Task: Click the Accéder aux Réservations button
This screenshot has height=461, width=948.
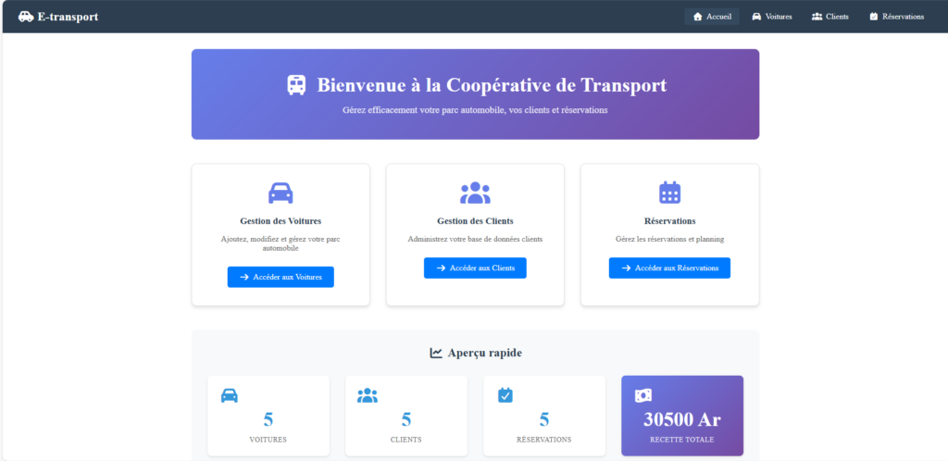Action: tap(669, 268)
